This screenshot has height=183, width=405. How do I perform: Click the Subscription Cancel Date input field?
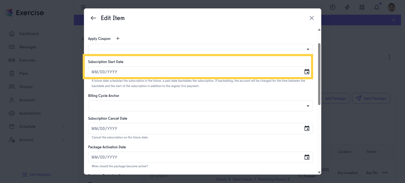(x=196, y=128)
